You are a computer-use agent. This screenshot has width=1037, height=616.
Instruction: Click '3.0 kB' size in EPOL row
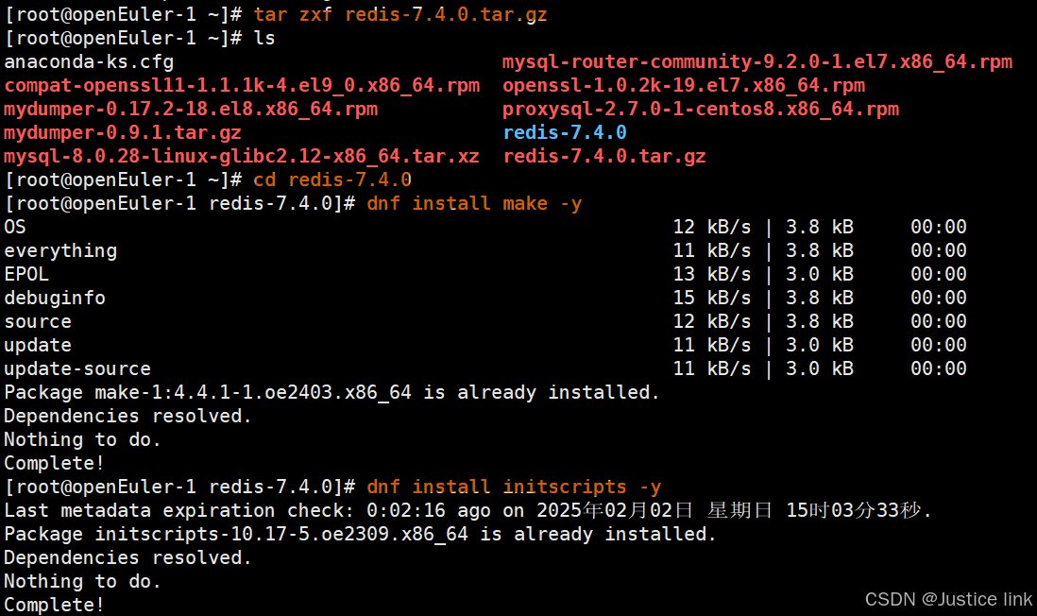click(x=820, y=275)
